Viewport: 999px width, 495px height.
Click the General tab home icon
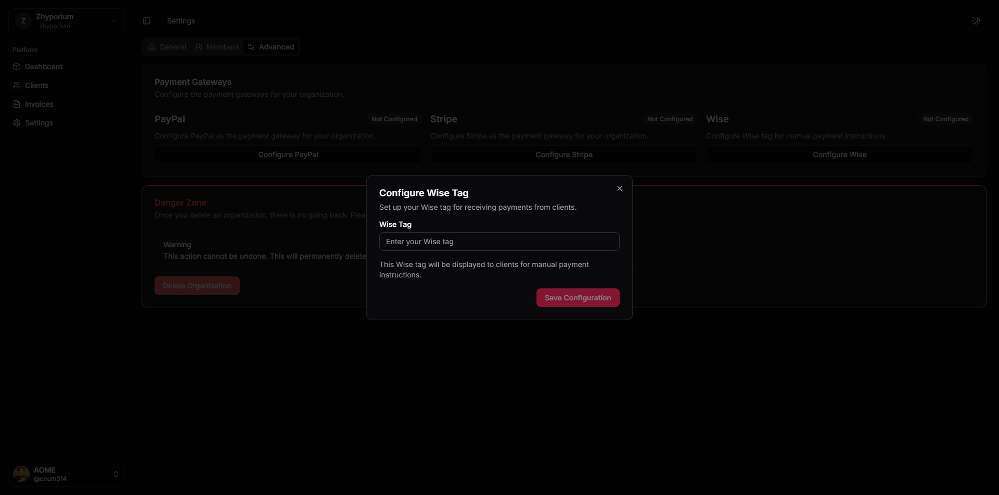click(152, 47)
